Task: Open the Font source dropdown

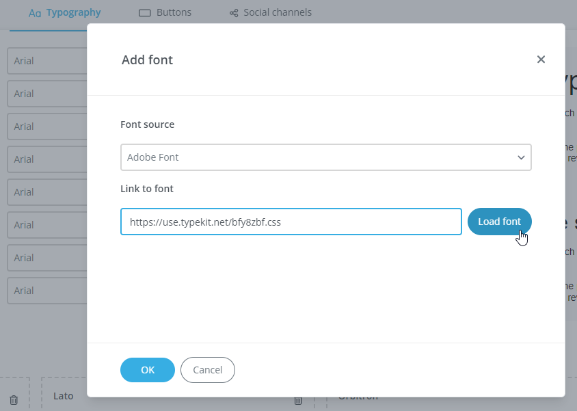Action: tap(325, 157)
